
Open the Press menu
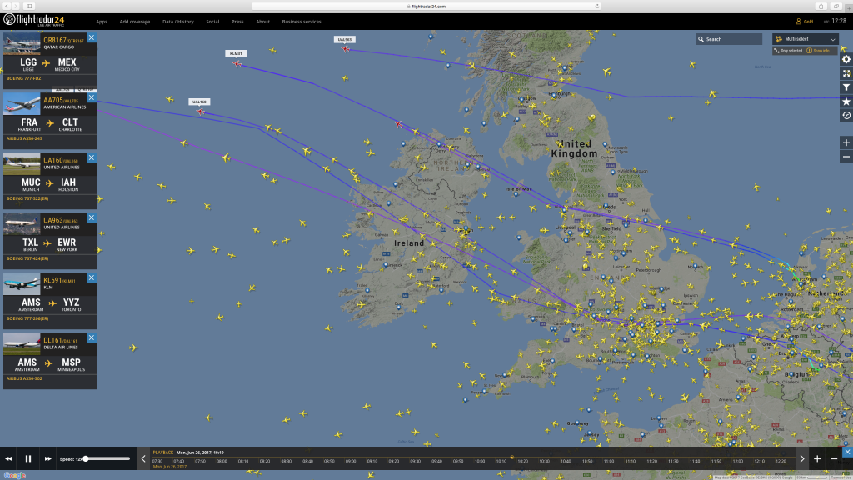237,22
